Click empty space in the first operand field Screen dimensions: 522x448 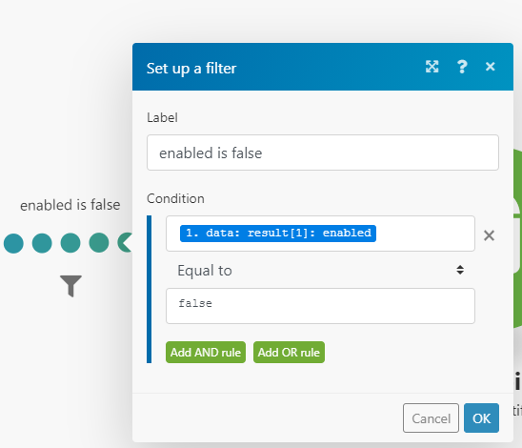coord(425,234)
